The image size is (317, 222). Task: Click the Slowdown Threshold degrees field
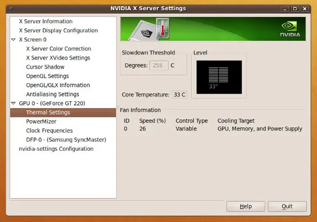(159, 66)
